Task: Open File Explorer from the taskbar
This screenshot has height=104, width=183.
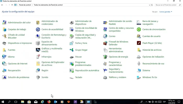Action: tap(23, 102)
